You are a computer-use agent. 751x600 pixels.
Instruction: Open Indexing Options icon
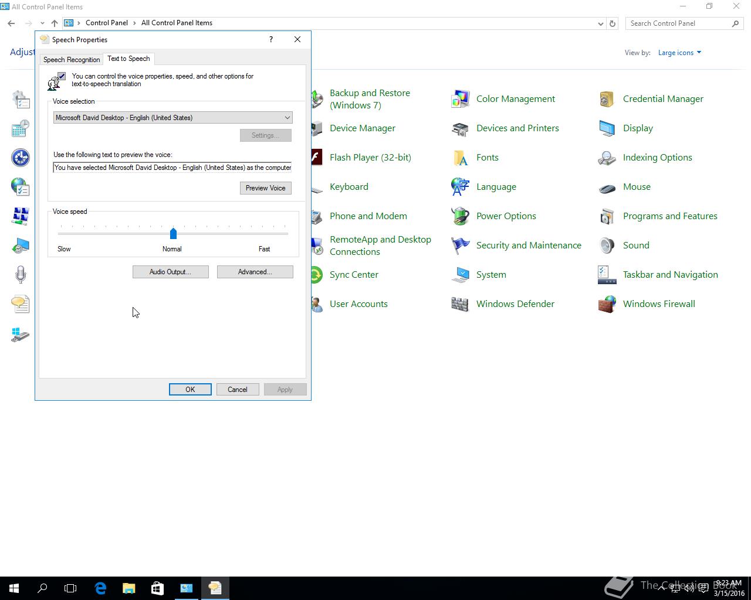[607, 157]
